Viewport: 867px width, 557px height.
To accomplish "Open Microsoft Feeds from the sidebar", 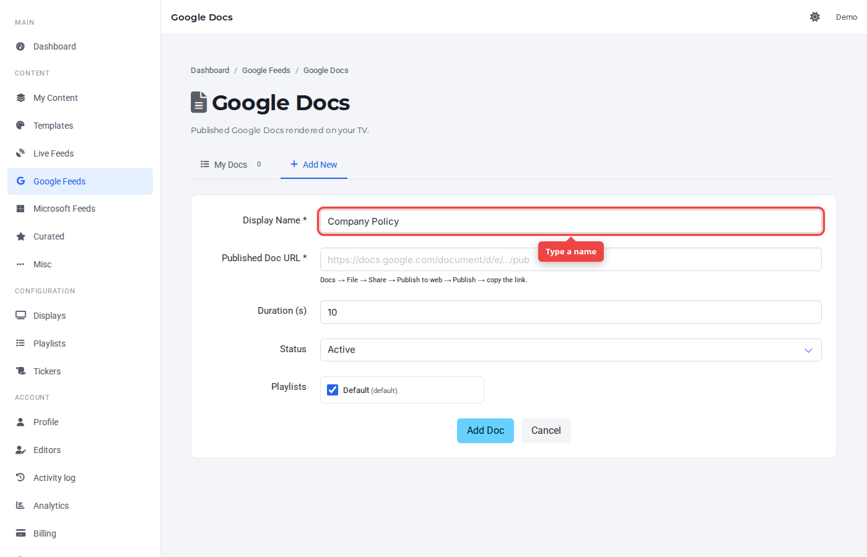I will pyautogui.click(x=80, y=209).
